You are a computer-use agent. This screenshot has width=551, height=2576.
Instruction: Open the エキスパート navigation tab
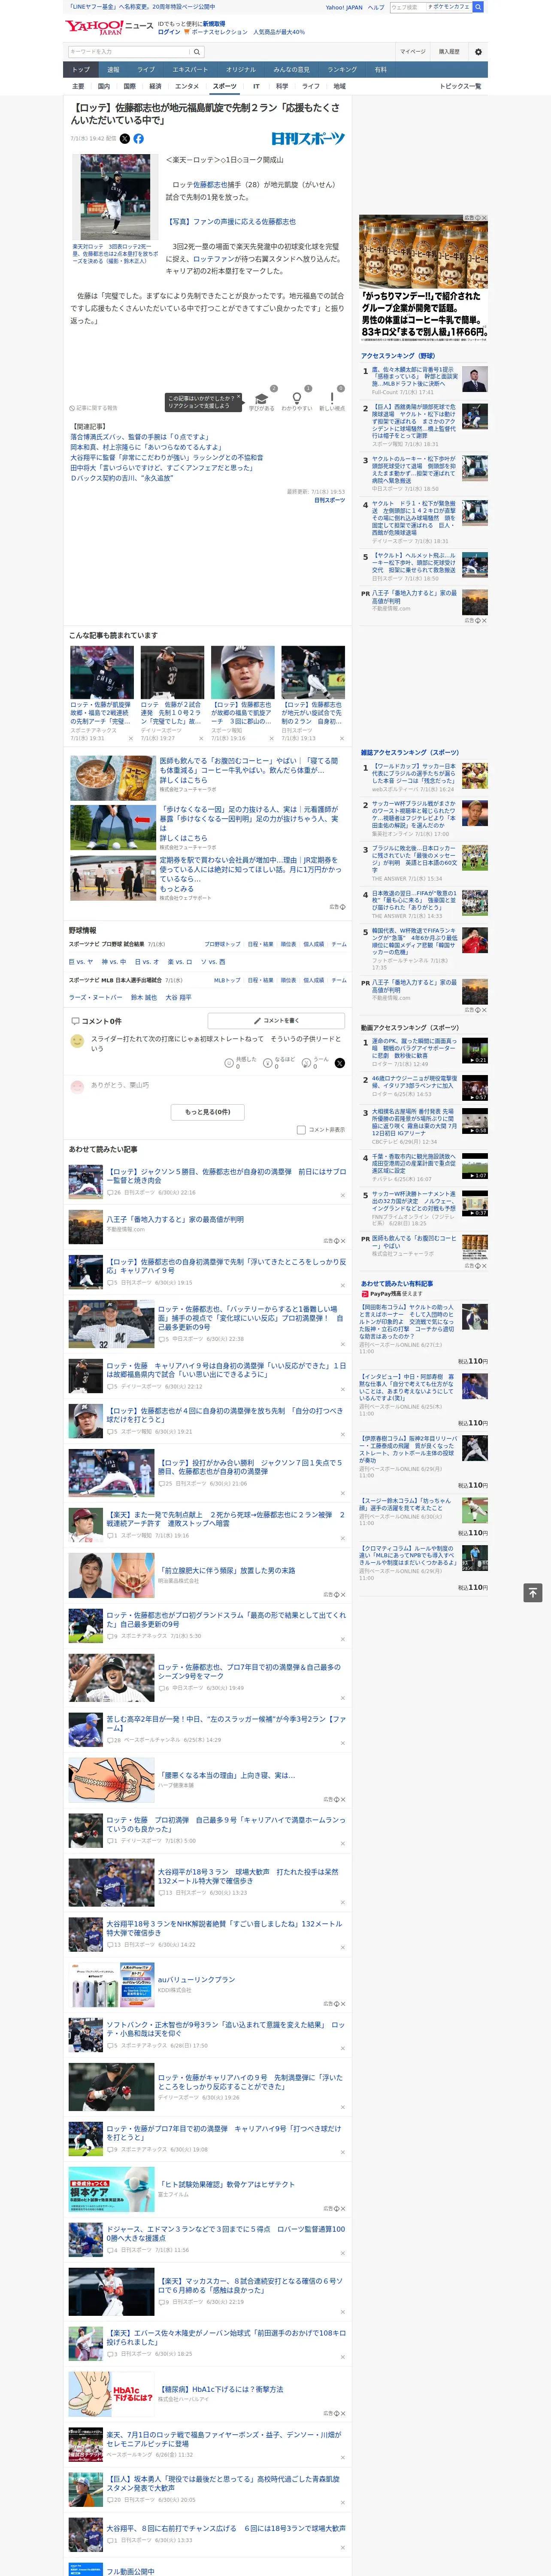(190, 70)
